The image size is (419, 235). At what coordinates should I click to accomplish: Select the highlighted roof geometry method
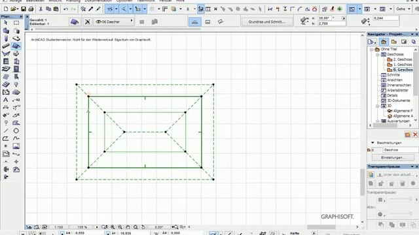[x=195, y=22]
